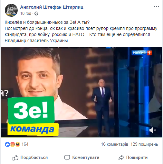This screenshot has height=164, width=163.
Task: Open the '10 год' post timestamp
Action: coord(26,14)
